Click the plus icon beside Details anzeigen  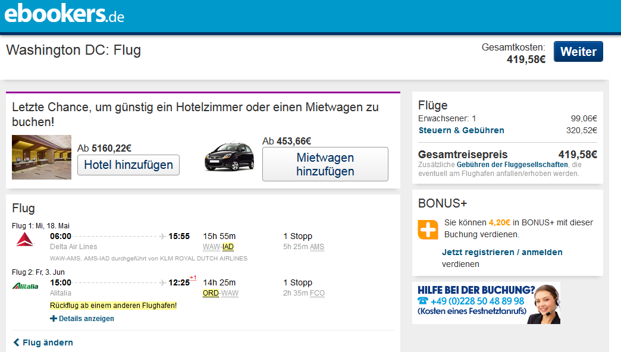(x=54, y=318)
